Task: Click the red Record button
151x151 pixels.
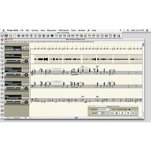Action: pos(128,113)
